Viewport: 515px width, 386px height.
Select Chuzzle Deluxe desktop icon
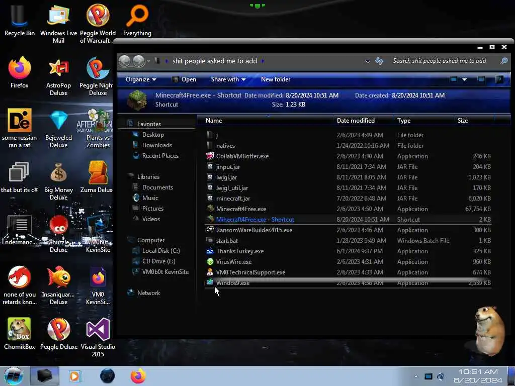58,233
